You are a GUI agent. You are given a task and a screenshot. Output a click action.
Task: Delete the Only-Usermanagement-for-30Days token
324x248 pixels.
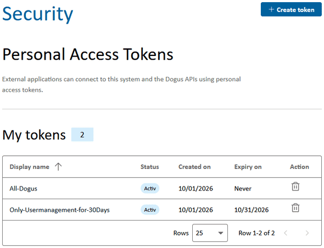coord(295,208)
